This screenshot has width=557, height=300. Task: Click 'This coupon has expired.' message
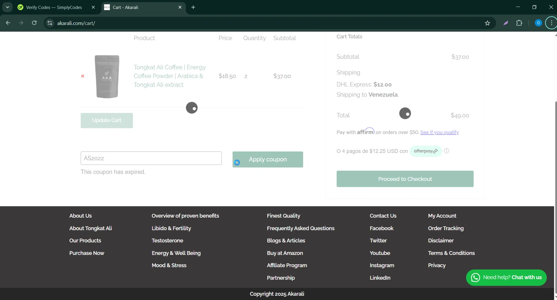click(x=113, y=172)
